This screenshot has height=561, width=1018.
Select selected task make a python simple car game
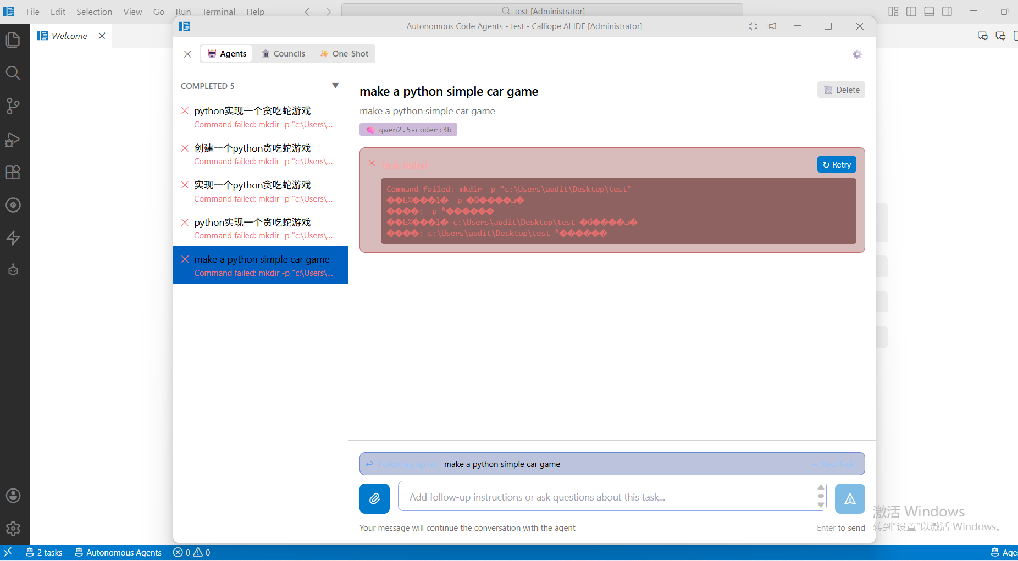click(261, 265)
